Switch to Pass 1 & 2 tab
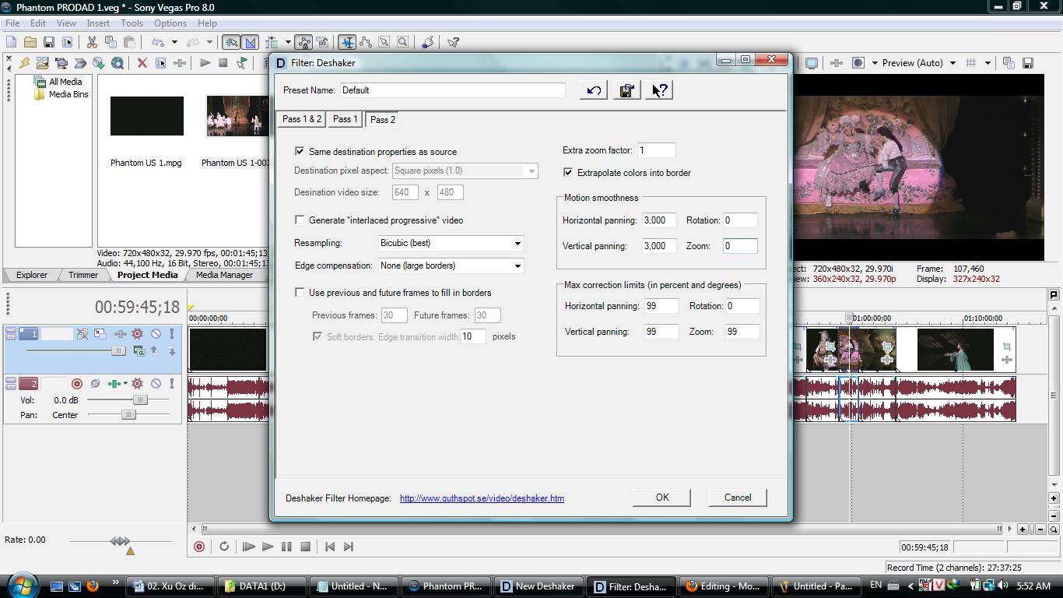This screenshot has width=1063, height=598. (302, 119)
